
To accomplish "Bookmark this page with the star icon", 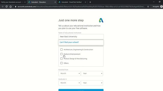I will [148, 7].
